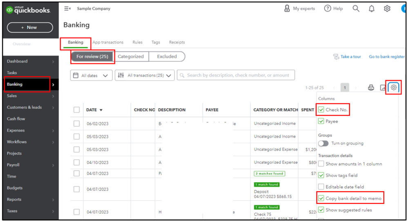
Task: Uncheck Show suggested rules
Action: tap(321, 210)
